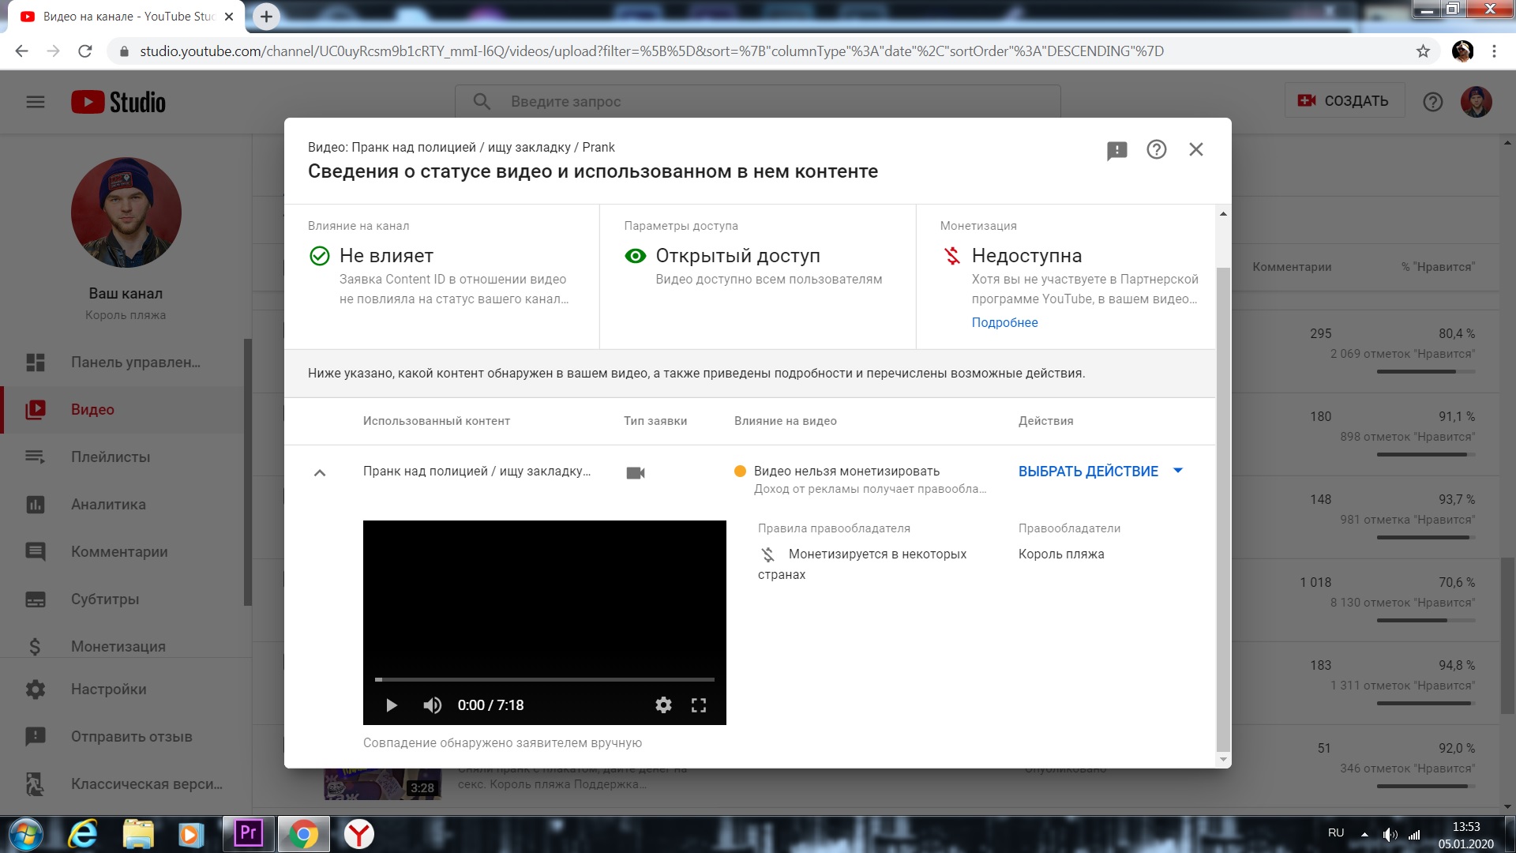
Task: Enter fullscreen in the video preview
Action: [699, 705]
